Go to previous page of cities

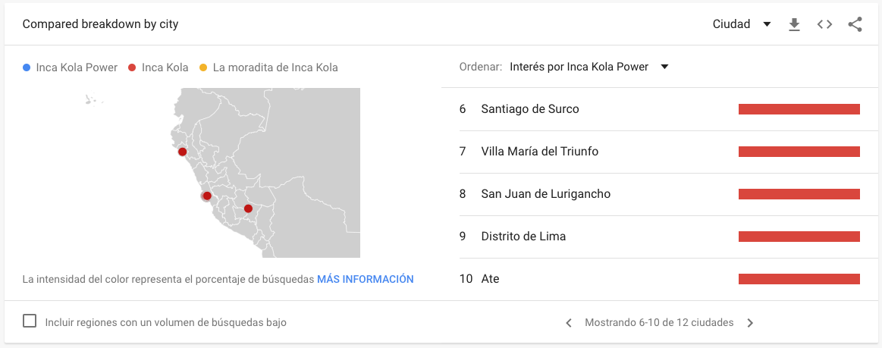pyautogui.click(x=569, y=323)
